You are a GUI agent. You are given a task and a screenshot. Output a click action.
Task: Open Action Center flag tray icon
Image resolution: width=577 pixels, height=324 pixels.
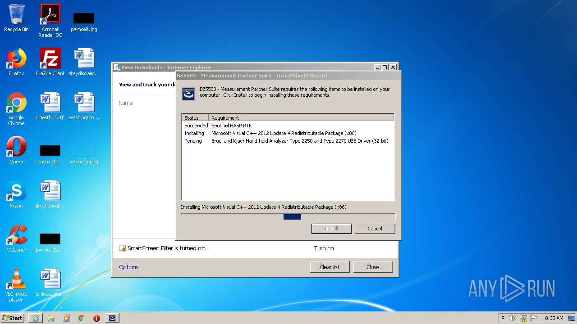pyautogui.click(x=534, y=318)
